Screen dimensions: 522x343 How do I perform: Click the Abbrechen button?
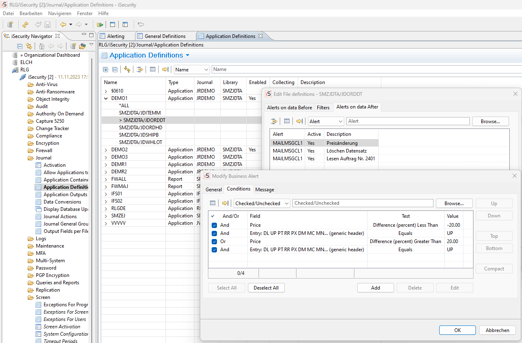(x=498, y=330)
